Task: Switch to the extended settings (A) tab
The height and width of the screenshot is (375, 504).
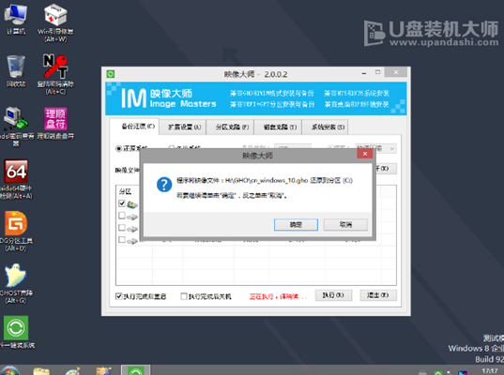Action: [x=184, y=127]
